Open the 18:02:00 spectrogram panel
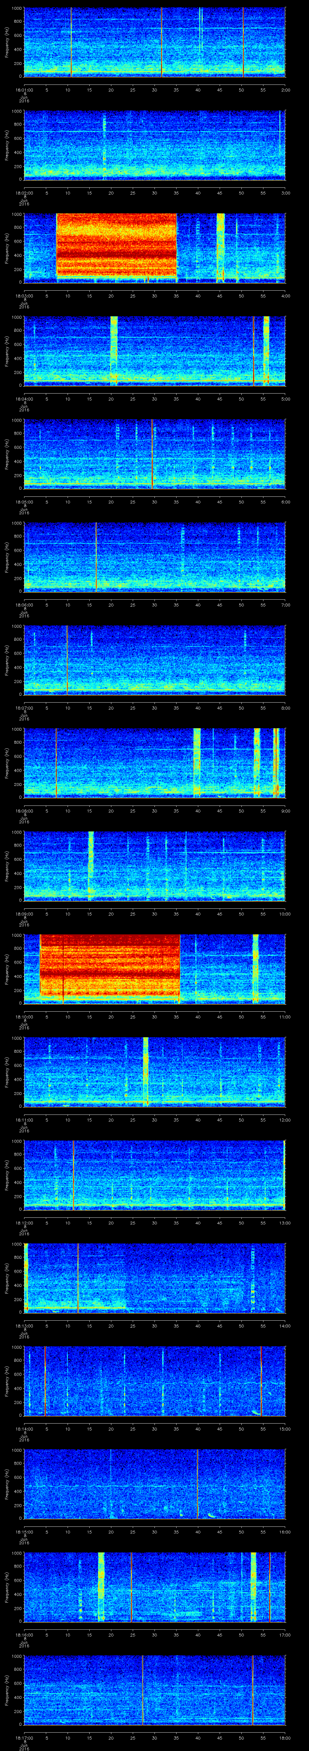The height and width of the screenshot is (1751, 309). tap(154, 145)
